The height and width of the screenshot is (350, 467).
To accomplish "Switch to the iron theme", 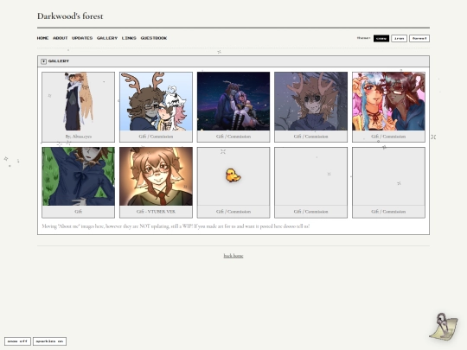I will pos(399,38).
